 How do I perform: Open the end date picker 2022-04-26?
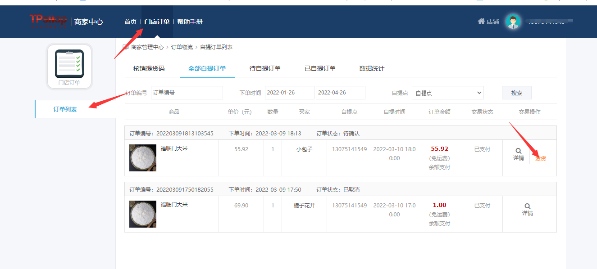340,93
